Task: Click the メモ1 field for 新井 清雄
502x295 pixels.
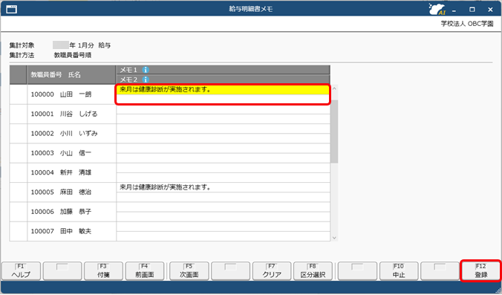Action: (x=223, y=168)
